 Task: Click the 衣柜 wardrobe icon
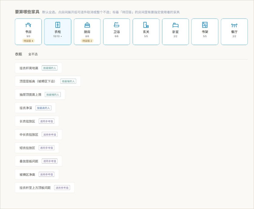pos(58,25)
